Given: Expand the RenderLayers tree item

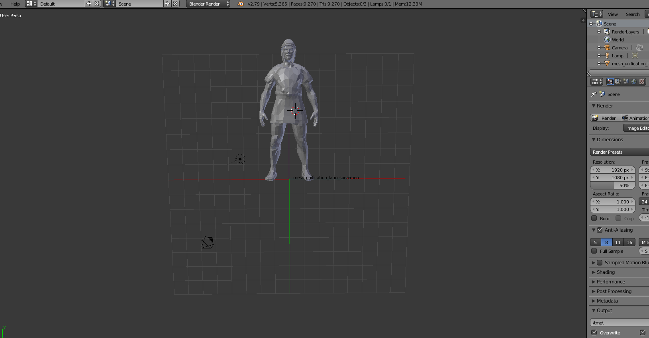Looking at the screenshot, I should (599, 32).
